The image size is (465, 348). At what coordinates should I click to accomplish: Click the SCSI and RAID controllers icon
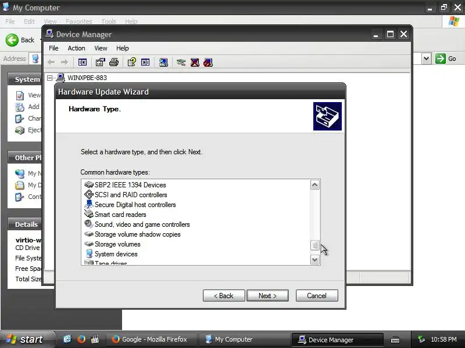[x=89, y=195]
